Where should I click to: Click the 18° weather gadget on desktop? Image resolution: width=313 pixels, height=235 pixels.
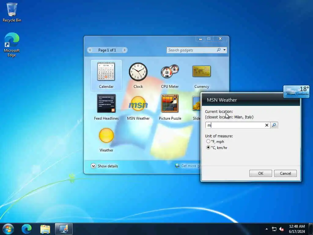(296, 91)
